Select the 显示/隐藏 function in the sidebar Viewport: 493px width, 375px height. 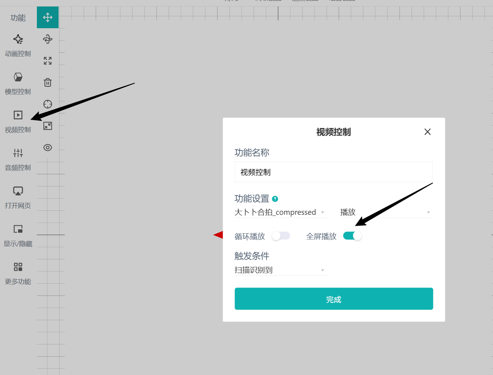tap(17, 235)
